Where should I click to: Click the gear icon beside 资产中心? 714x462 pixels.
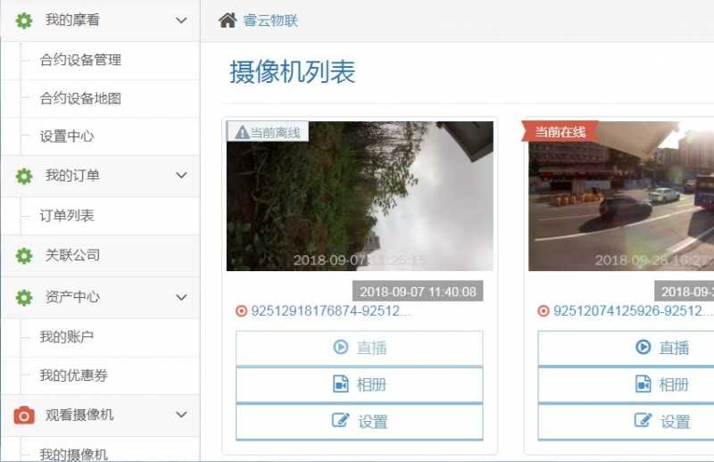(x=24, y=298)
